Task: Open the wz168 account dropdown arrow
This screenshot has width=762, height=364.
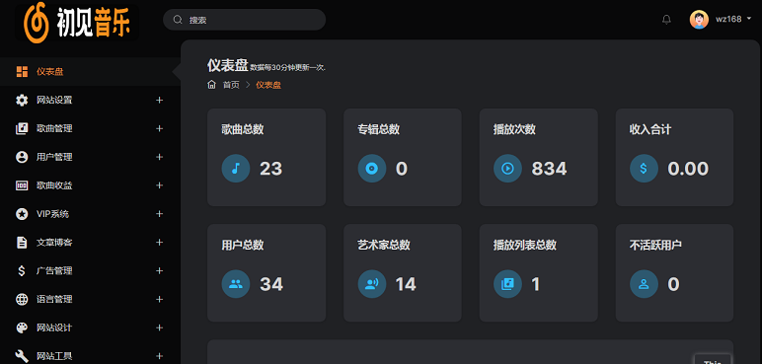Action: point(749,19)
